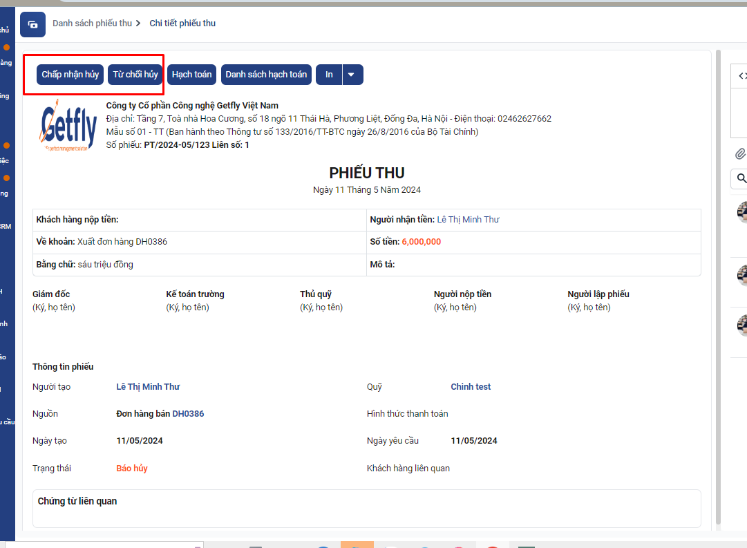Click the code embed icon in right panel

(x=742, y=76)
